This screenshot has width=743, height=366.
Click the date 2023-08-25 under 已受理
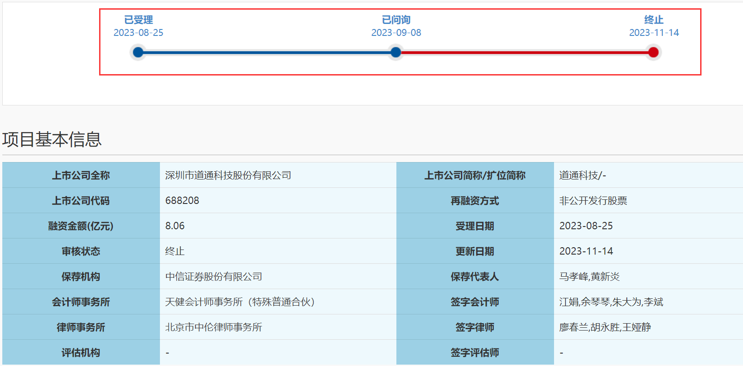[138, 33]
